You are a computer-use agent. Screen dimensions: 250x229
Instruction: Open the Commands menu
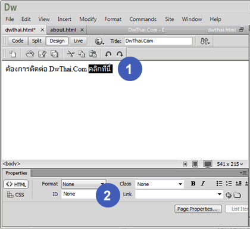[143, 19]
